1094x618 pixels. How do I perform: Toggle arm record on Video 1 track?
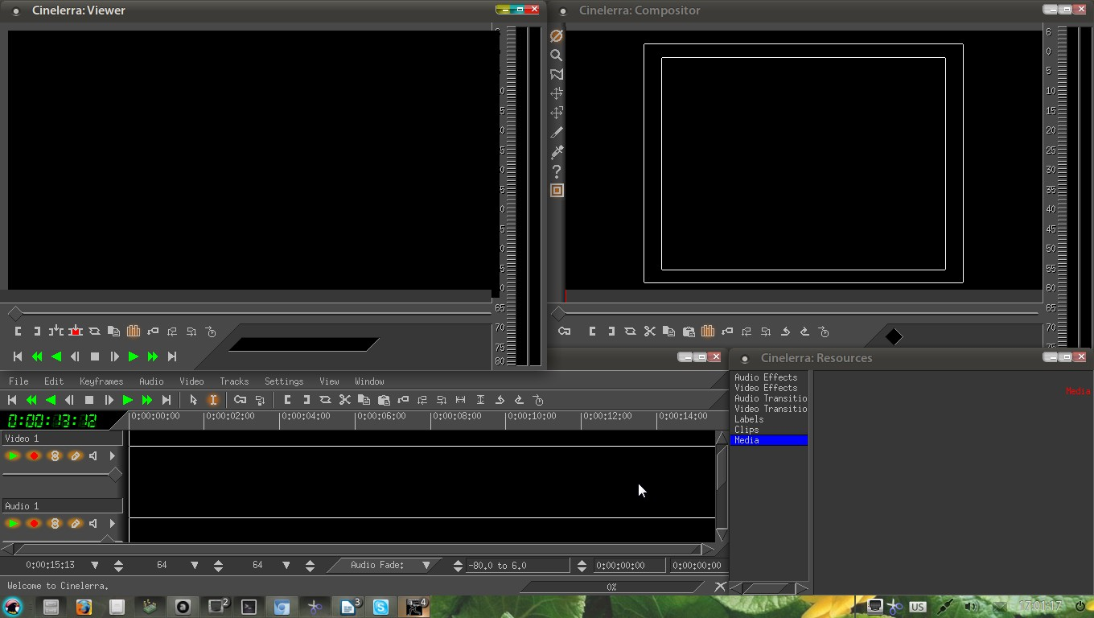point(34,456)
